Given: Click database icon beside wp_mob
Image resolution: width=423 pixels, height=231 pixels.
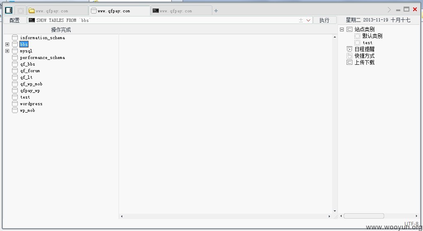Looking at the screenshot, I should tap(15, 110).
